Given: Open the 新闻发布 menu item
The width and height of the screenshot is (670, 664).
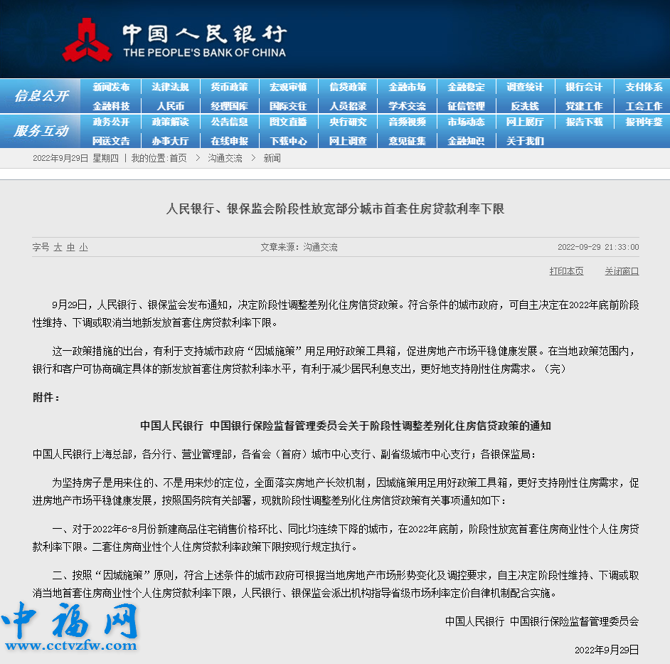Looking at the screenshot, I should coord(111,88).
